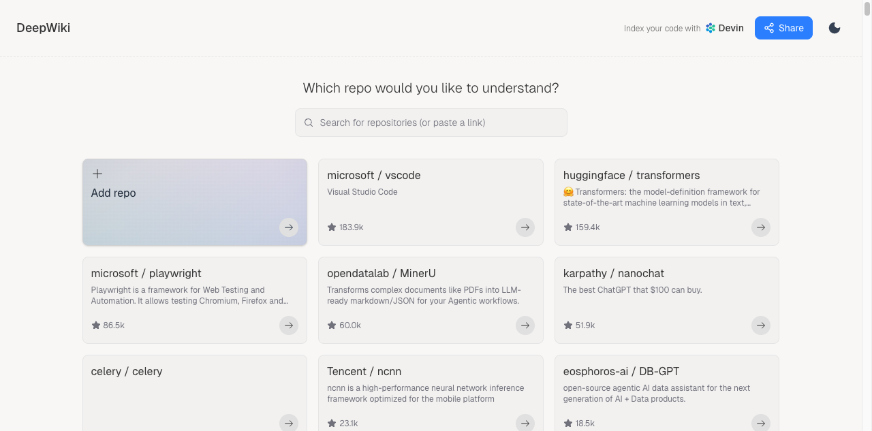The image size is (872, 431).
Task: Click the ncnn inference framework description
Action: 426,394
